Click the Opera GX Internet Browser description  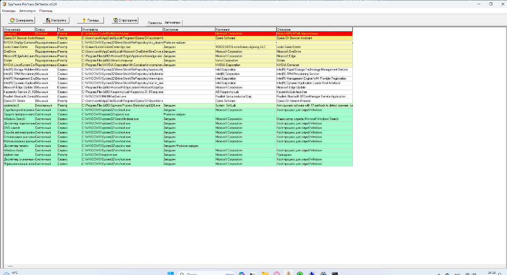[x=314, y=101]
